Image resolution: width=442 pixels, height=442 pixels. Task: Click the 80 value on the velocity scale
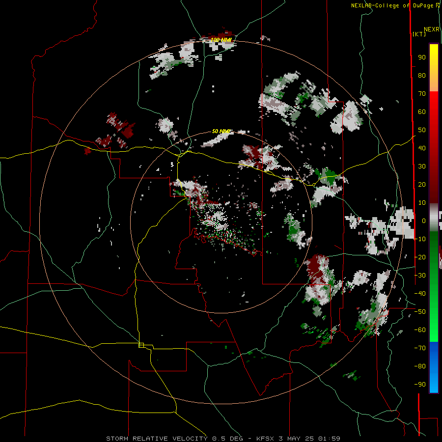pyautogui.click(x=422, y=76)
